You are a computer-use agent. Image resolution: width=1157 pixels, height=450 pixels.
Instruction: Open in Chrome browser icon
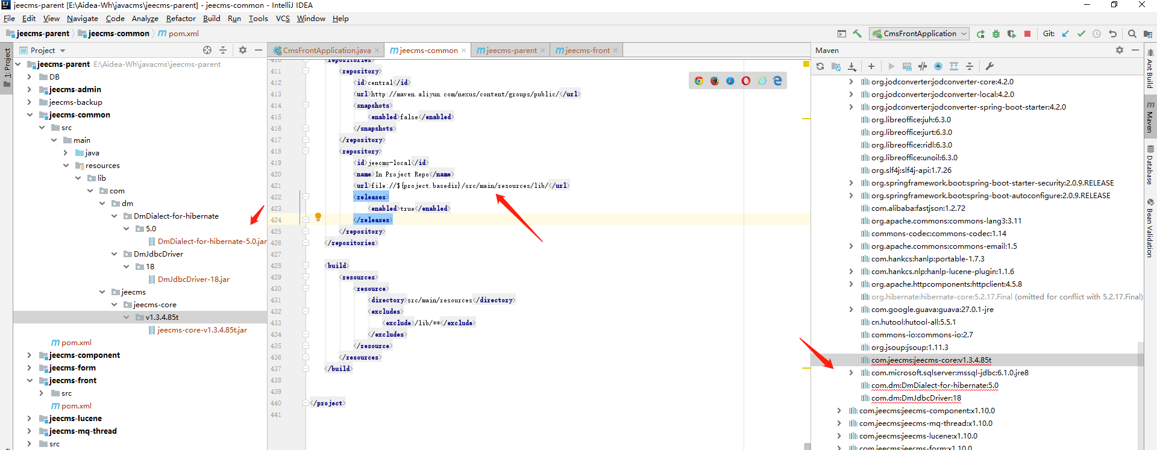699,81
